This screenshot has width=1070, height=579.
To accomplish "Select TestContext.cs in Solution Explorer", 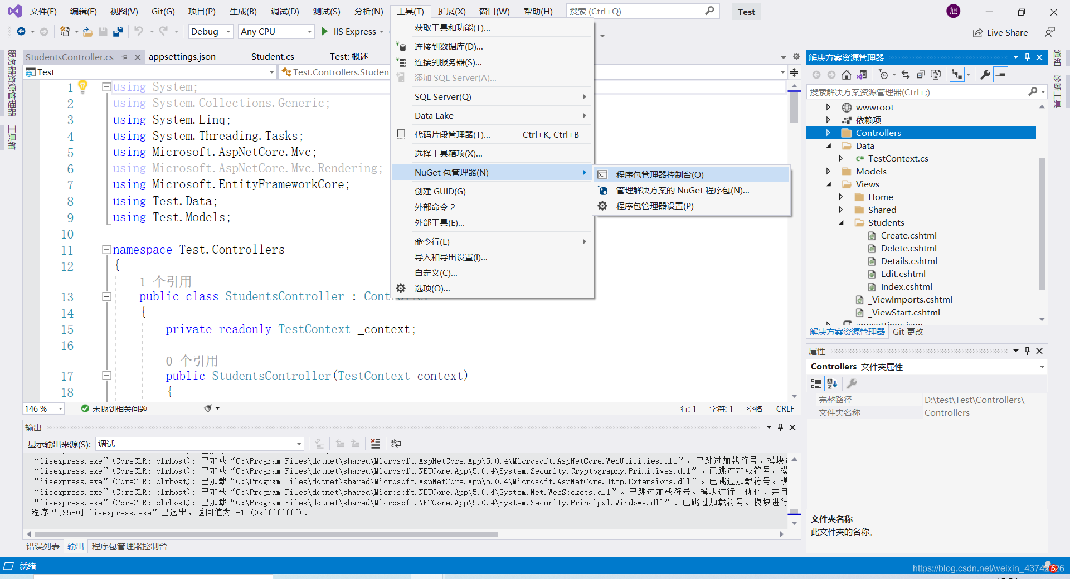I will pyautogui.click(x=898, y=158).
